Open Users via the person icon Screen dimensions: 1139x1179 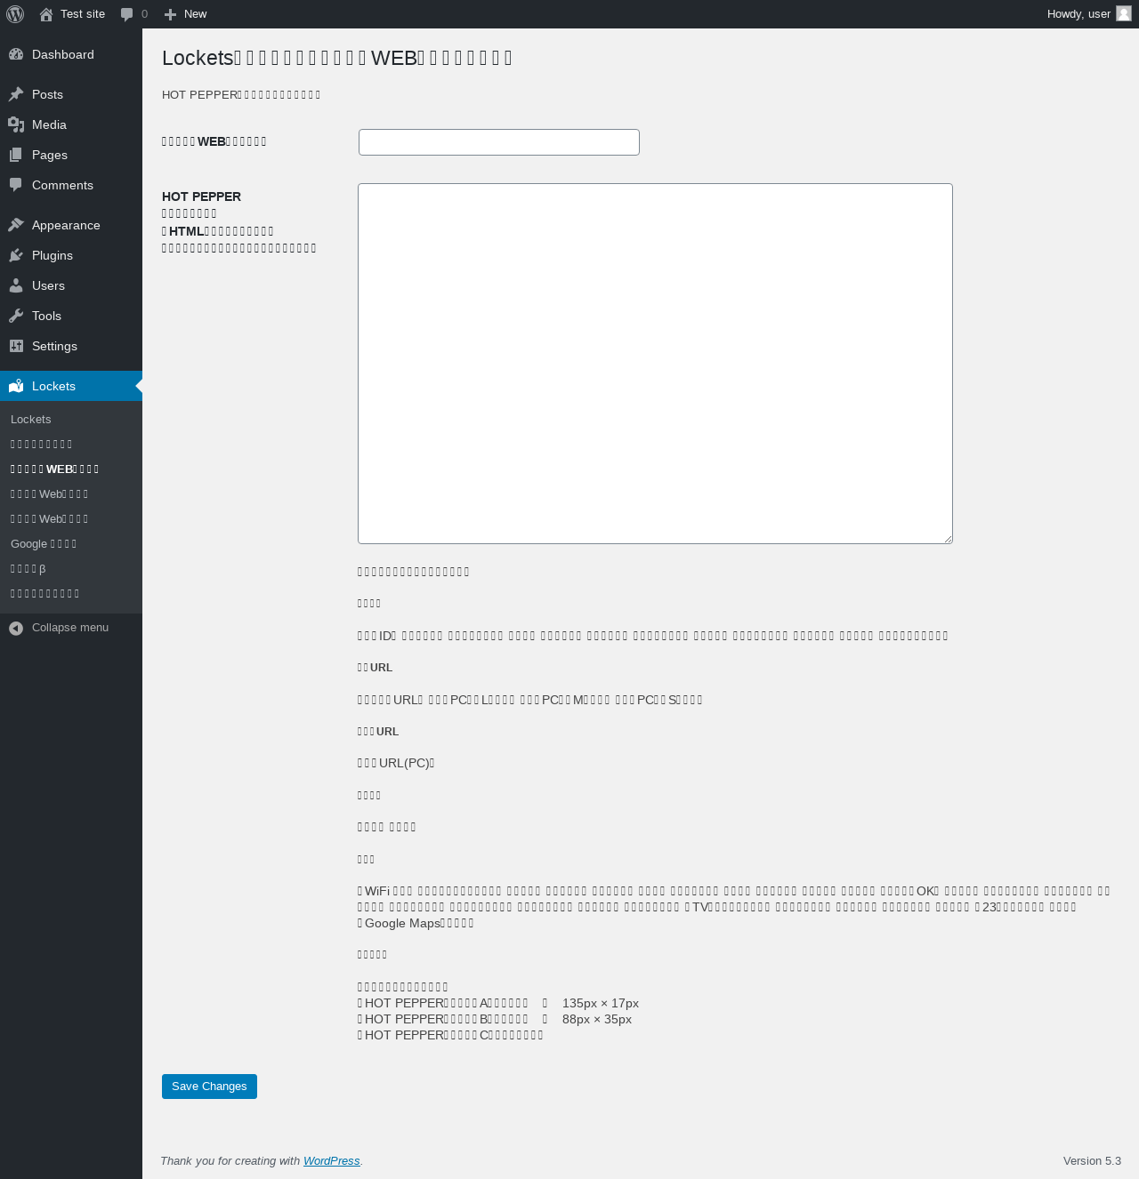pos(16,285)
